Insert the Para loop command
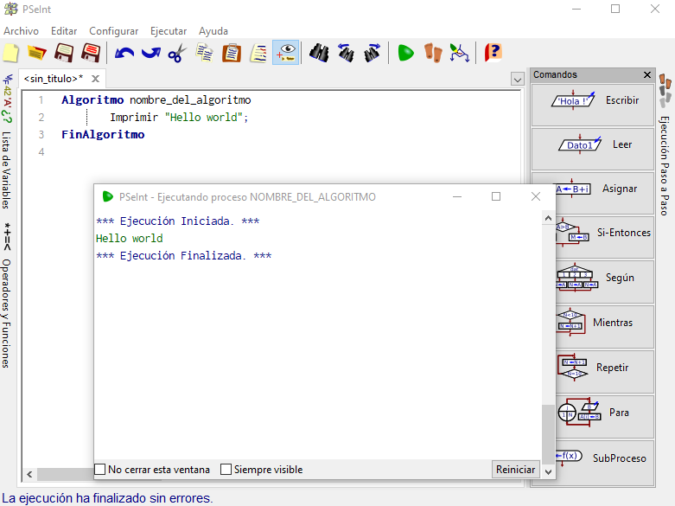 605,416
